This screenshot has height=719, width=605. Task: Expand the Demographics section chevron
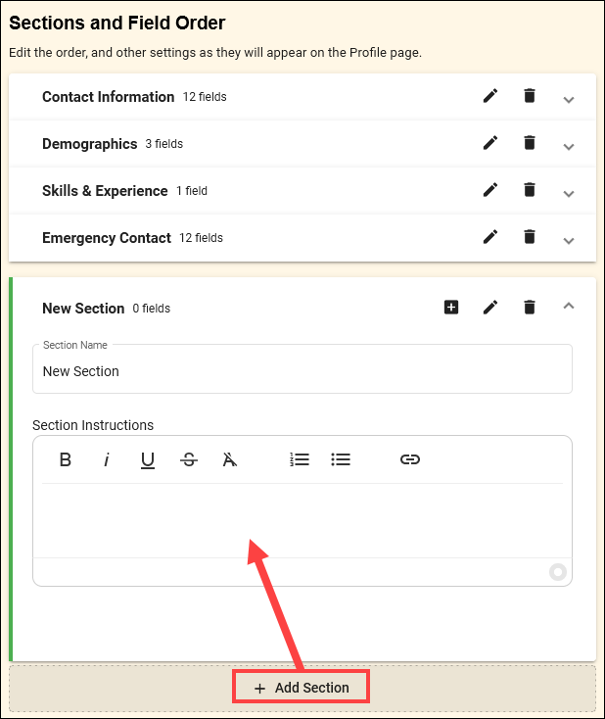click(569, 146)
